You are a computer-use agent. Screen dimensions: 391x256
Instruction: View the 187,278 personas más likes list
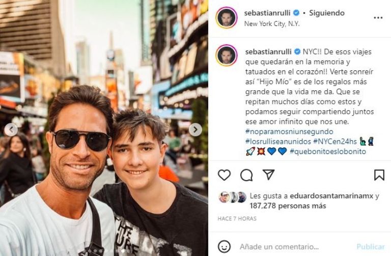tap(288, 206)
